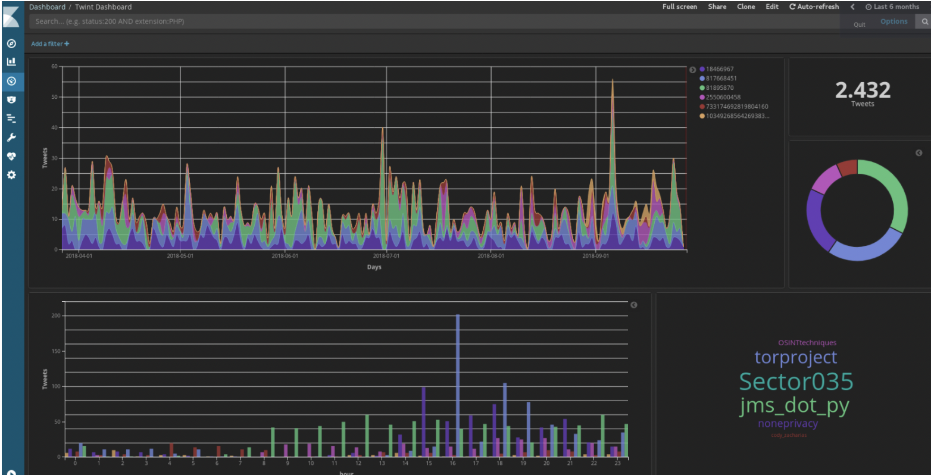The image size is (931, 475).
Task: Click the Days axis title
Action: [374, 267]
